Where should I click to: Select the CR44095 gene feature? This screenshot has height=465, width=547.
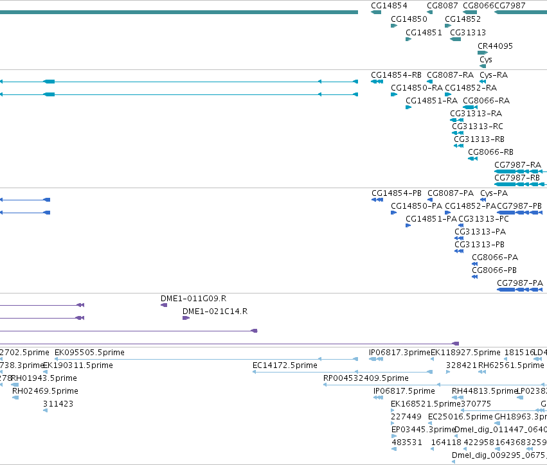tap(483, 53)
